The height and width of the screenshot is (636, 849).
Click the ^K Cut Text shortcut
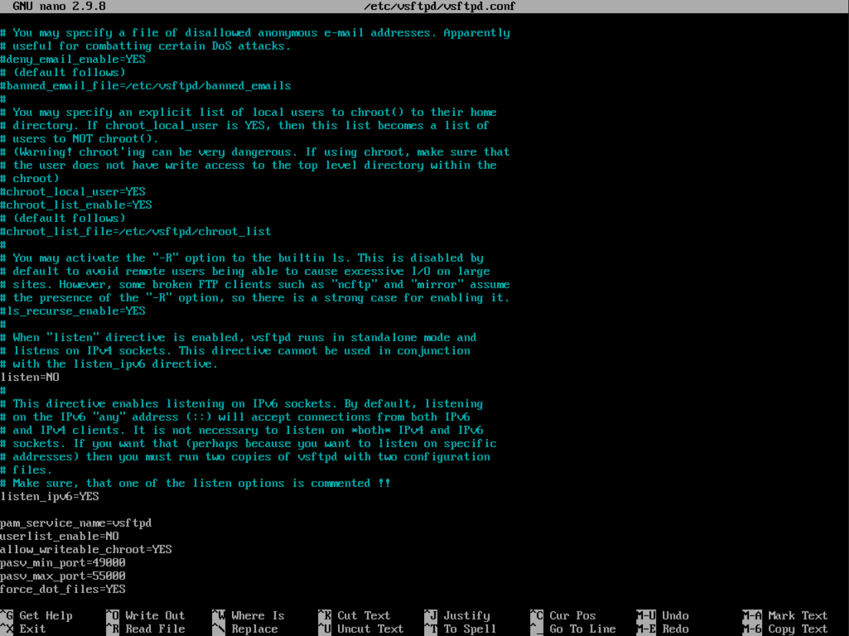tap(355, 615)
